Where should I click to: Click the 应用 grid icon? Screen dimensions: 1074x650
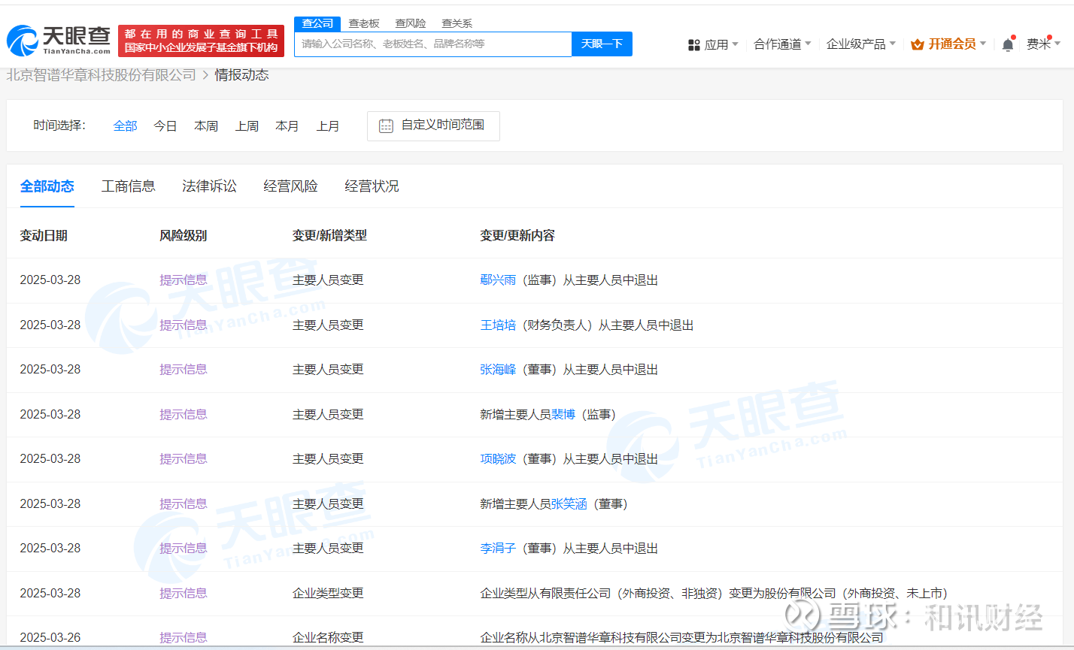tap(693, 45)
